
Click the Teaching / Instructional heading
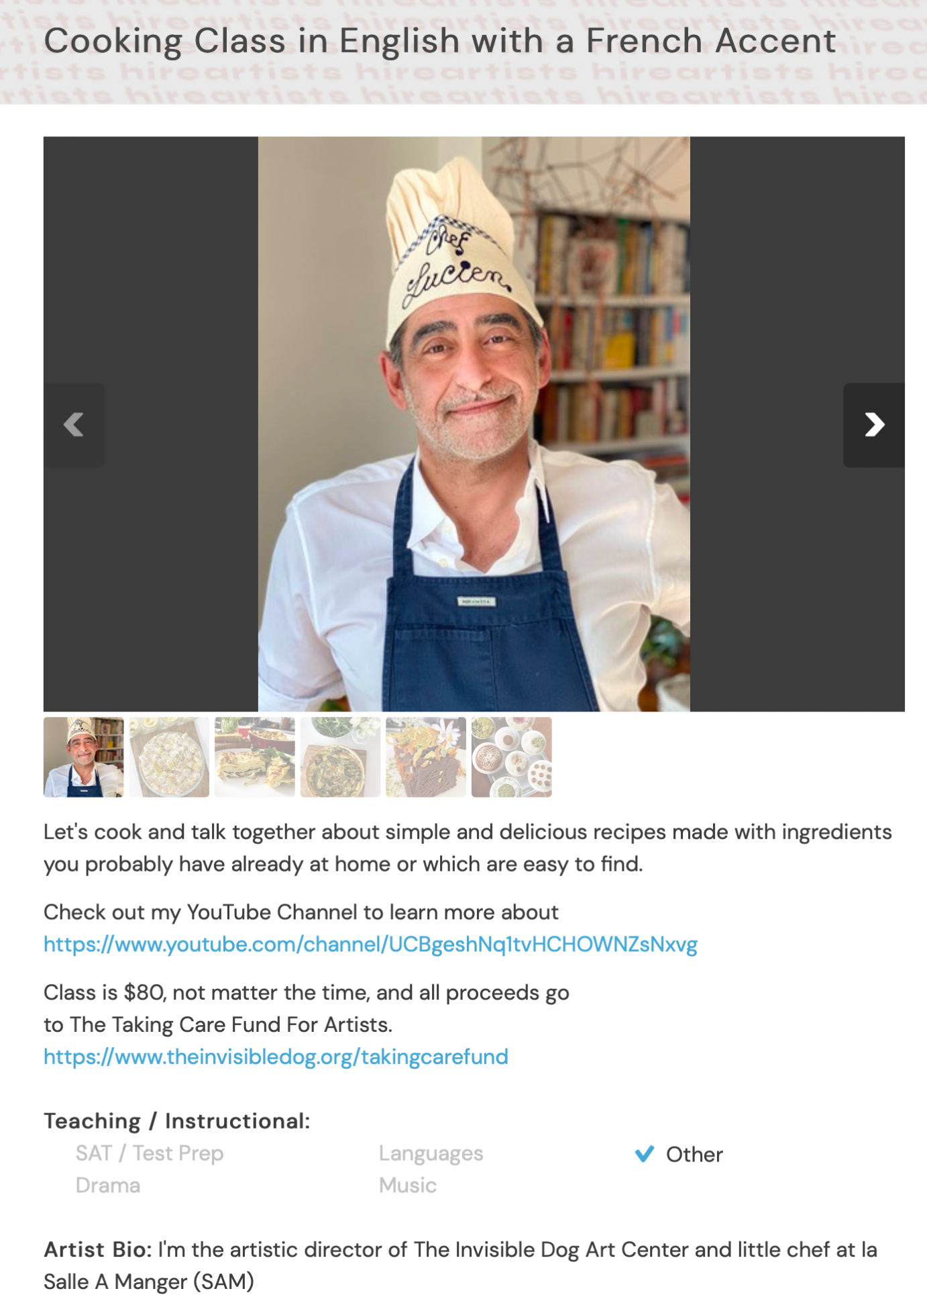[x=177, y=1121]
